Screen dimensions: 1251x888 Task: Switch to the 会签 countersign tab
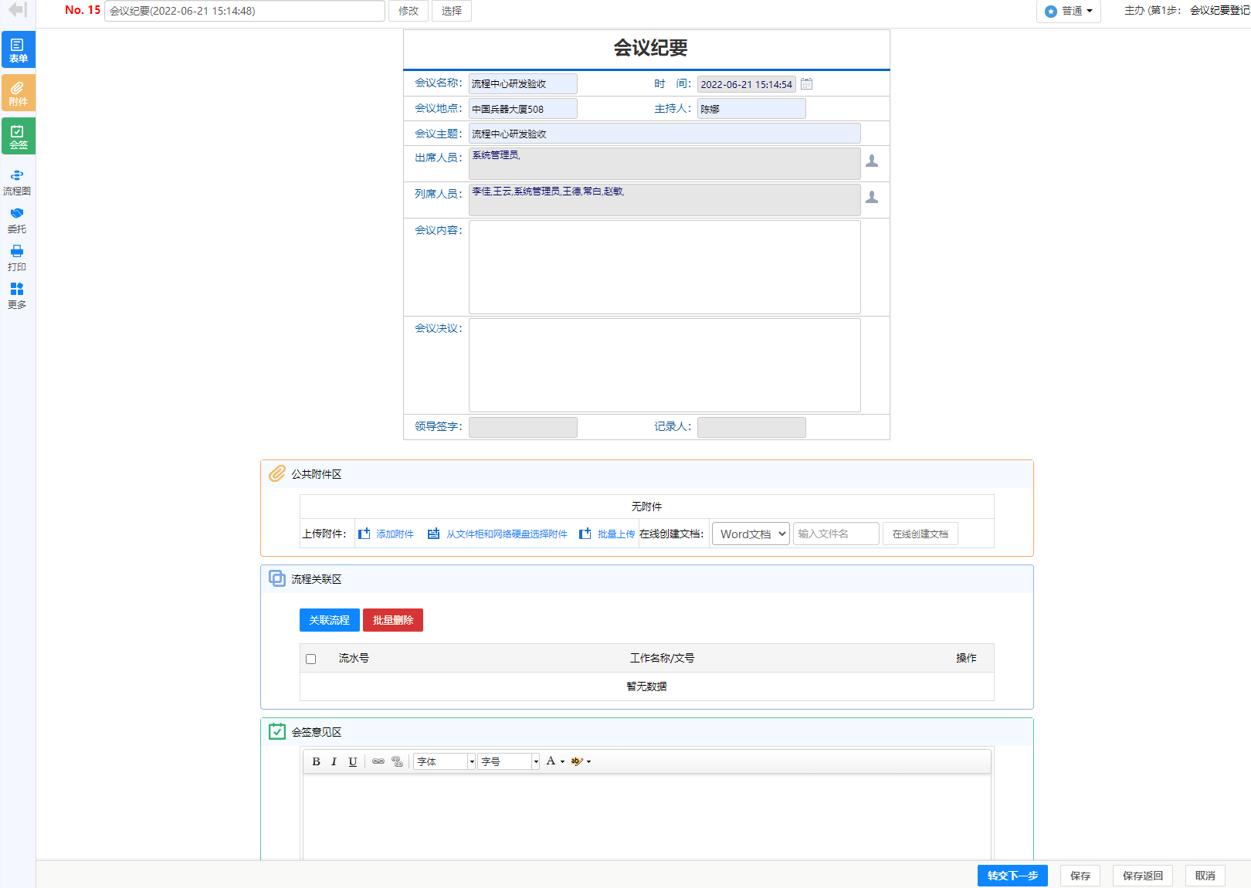(x=18, y=136)
